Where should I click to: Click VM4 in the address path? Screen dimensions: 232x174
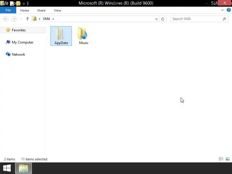[x=46, y=19]
